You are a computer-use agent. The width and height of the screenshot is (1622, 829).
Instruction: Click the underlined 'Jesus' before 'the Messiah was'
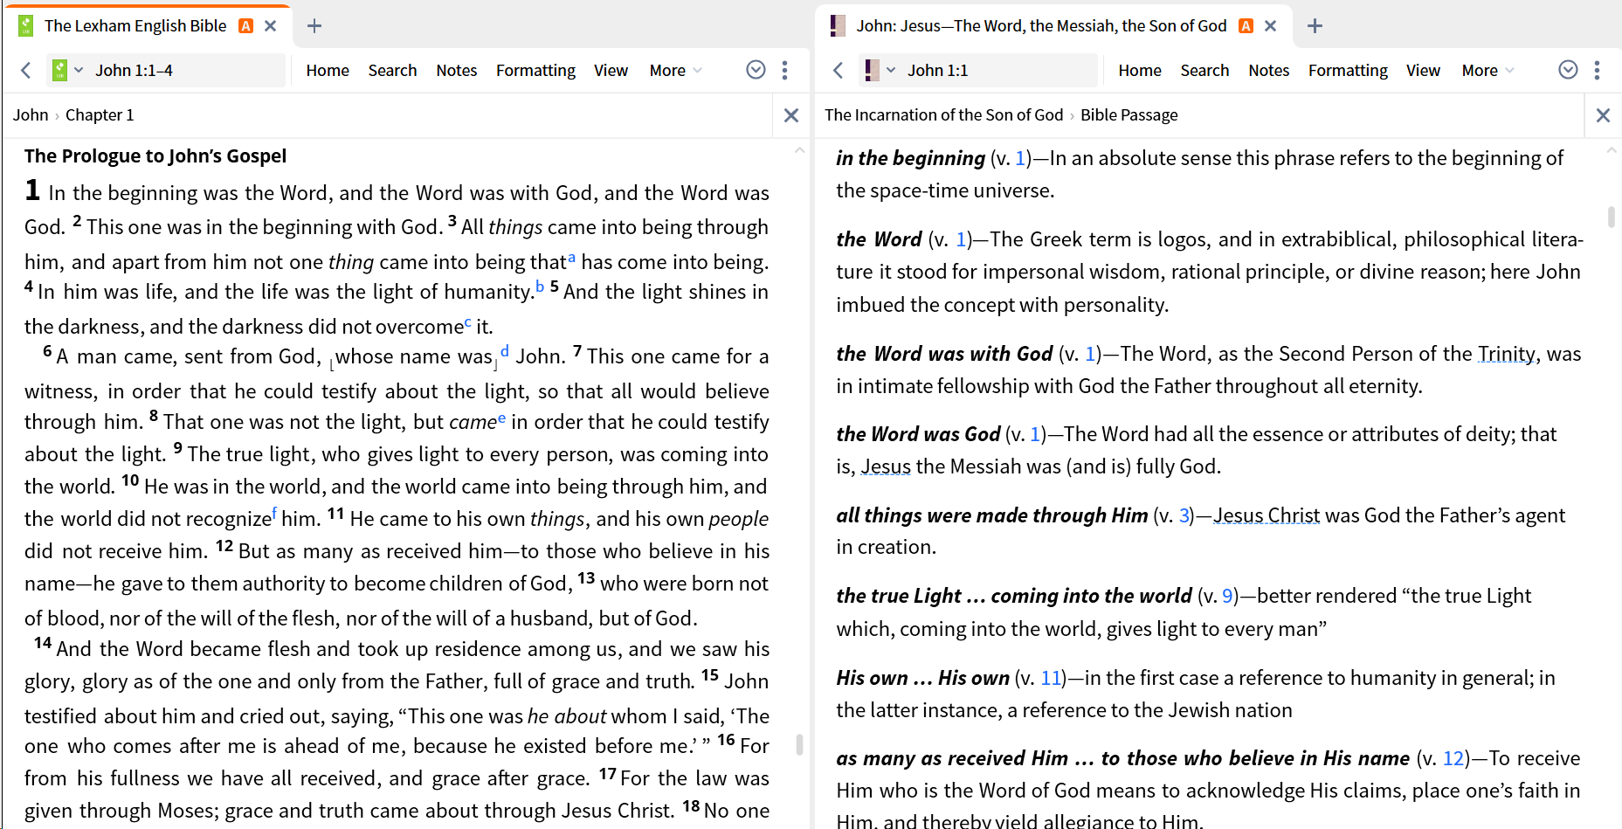tap(886, 466)
